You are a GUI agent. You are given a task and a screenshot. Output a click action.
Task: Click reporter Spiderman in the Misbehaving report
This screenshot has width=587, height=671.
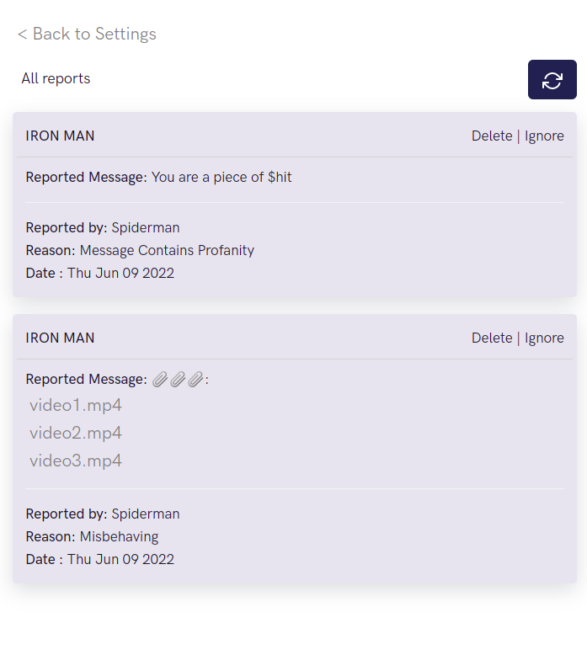click(146, 514)
